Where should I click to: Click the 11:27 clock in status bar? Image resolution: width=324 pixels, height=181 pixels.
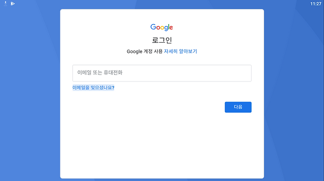[316, 4]
